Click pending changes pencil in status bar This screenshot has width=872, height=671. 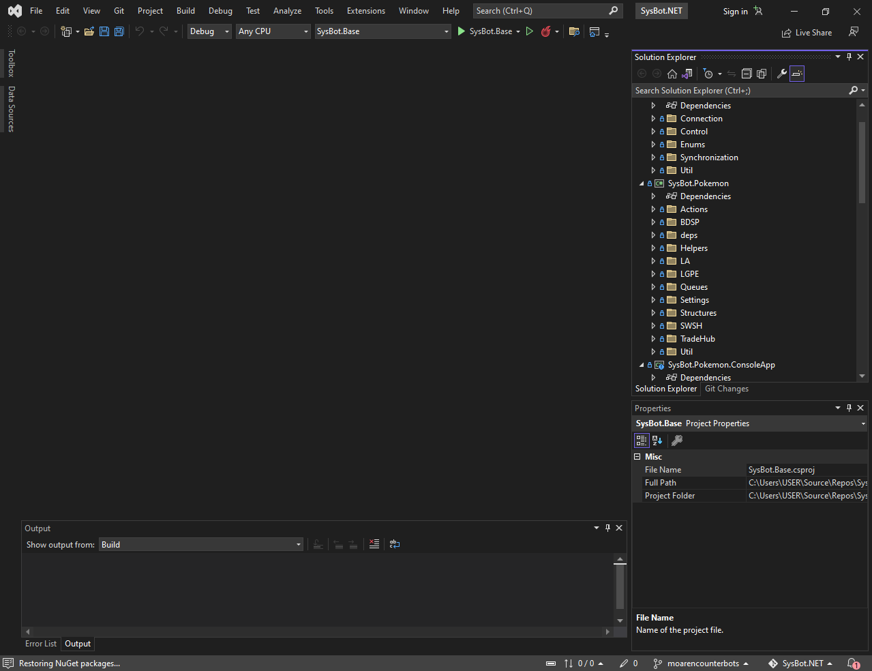629,663
